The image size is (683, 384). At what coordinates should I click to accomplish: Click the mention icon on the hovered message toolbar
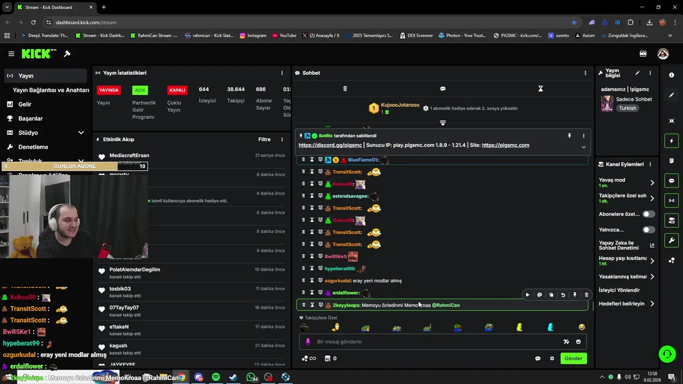tap(539, 295)
